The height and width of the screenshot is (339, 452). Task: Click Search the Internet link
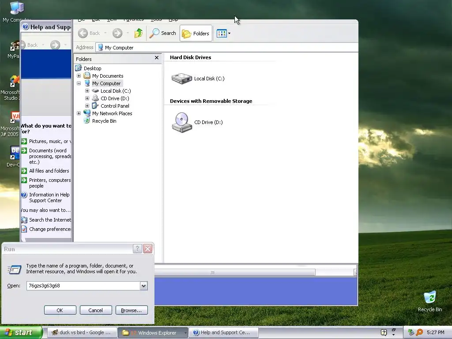tap(50, 220)
